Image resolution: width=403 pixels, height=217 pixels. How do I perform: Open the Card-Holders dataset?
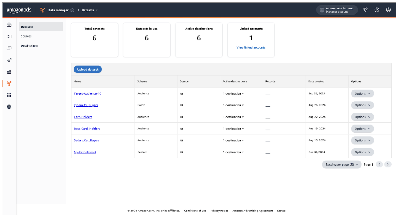coord(83,117)
